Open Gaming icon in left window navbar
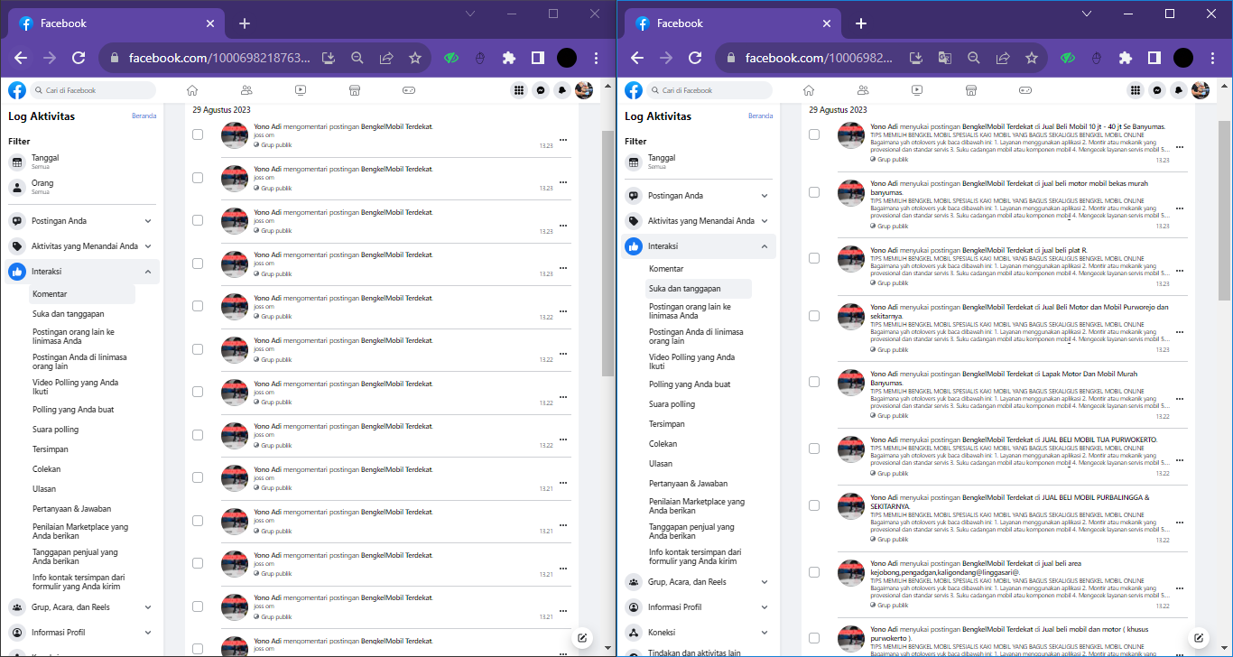The height and width of the screenshot is (657, 1233). [409, 90]
